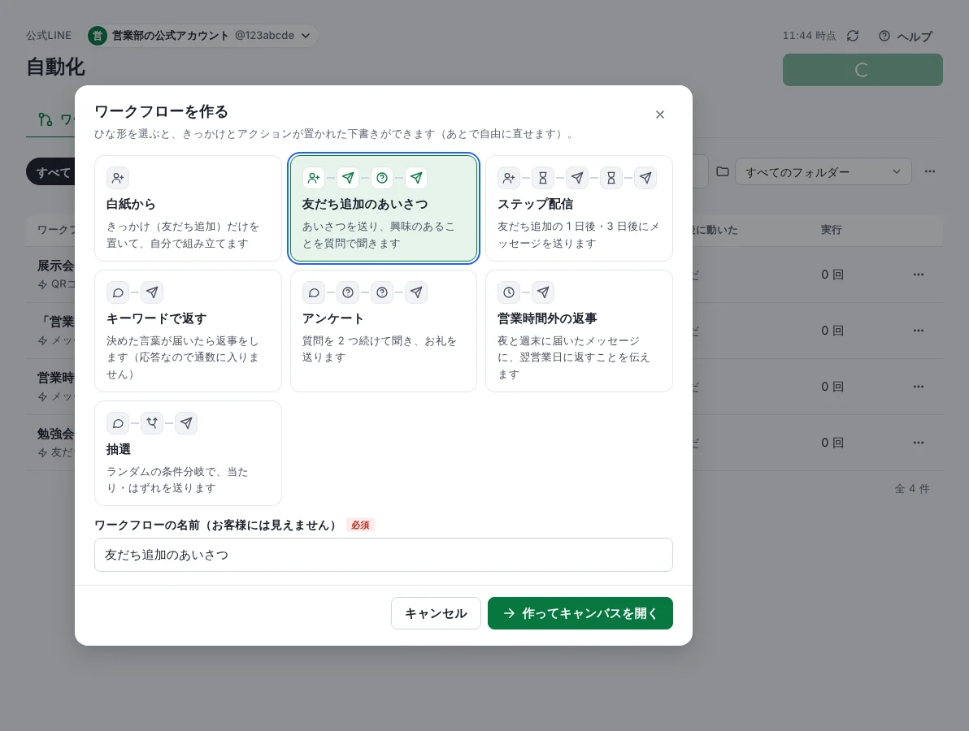Click the branch icon on 抽選 card
The height and width of the screenshot is (731, 969).
pyautogui.click(x=152, y=423)
